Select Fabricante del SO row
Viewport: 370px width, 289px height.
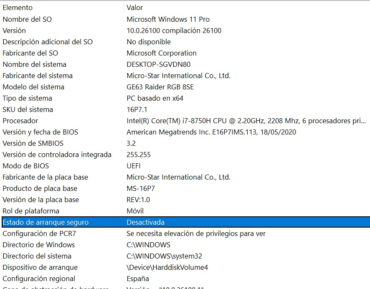[x=30, y=53]
